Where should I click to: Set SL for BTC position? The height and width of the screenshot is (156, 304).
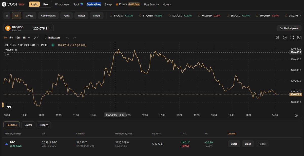185,146
